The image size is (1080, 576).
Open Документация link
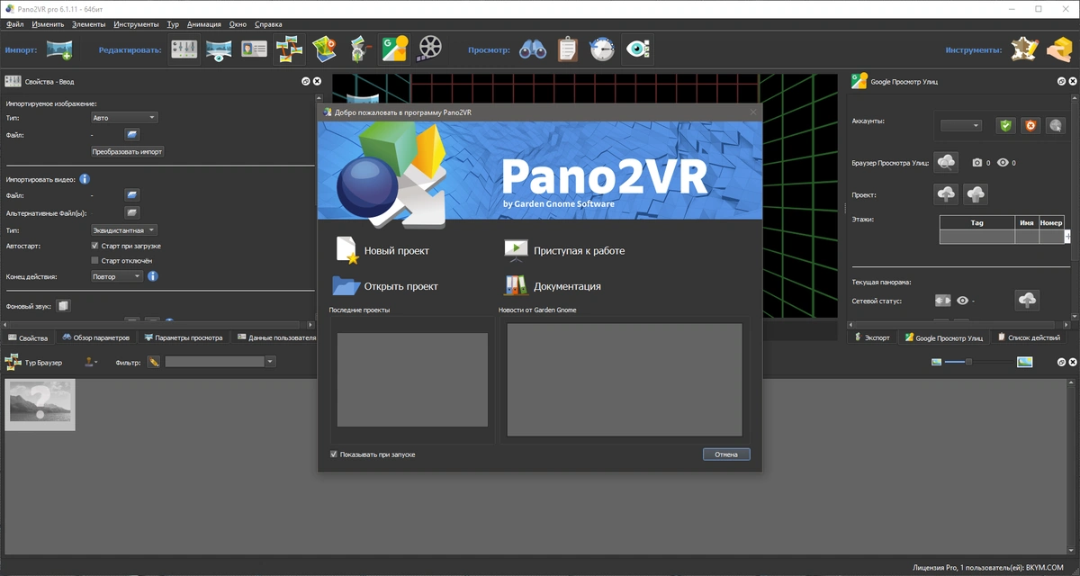567,286
